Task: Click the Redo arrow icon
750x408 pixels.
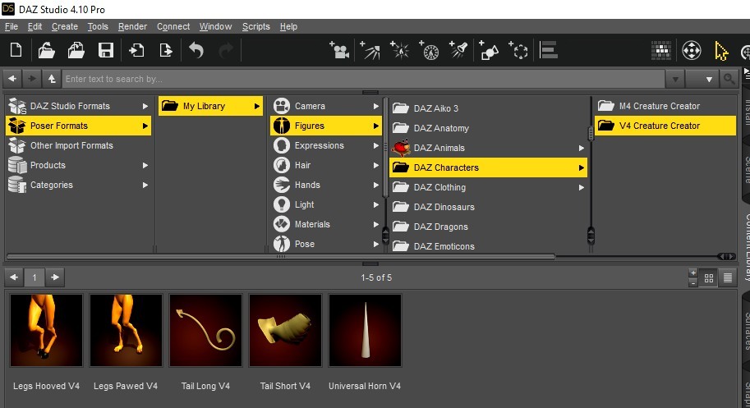Action: 226,50
